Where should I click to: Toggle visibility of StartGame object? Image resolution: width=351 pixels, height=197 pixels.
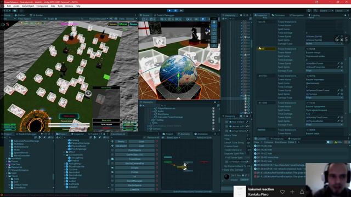tap(213, 114)
